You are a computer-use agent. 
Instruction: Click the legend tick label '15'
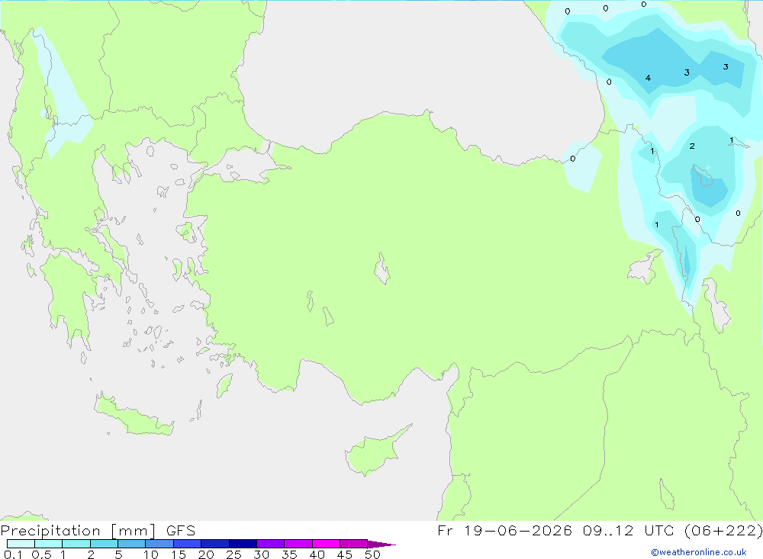pyautogui.click(x=179, y=554)
